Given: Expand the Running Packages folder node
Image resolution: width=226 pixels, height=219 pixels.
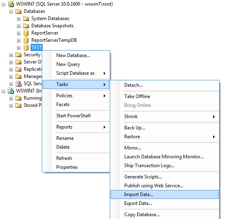Looking at the screenshot, I should (11, 98).
